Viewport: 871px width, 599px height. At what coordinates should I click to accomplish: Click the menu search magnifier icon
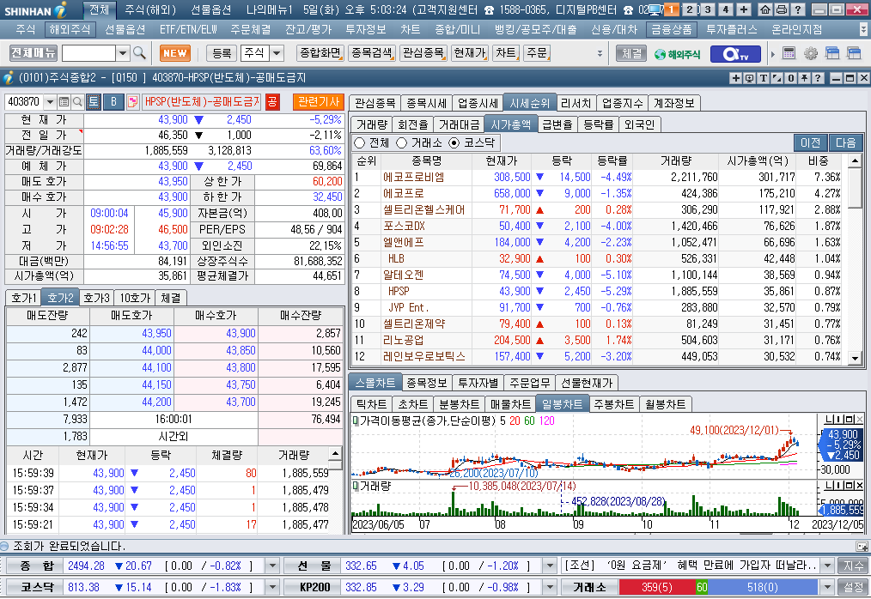pyautogui.click(x=139, y=53)
